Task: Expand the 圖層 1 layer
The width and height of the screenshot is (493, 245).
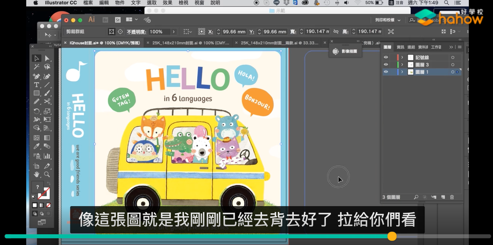Action: 402,72
